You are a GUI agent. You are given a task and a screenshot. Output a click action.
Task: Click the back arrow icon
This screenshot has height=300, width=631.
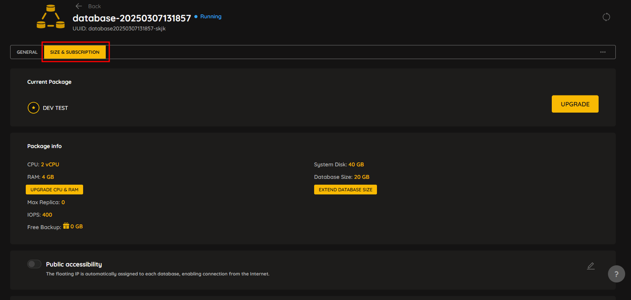[79, 6]
